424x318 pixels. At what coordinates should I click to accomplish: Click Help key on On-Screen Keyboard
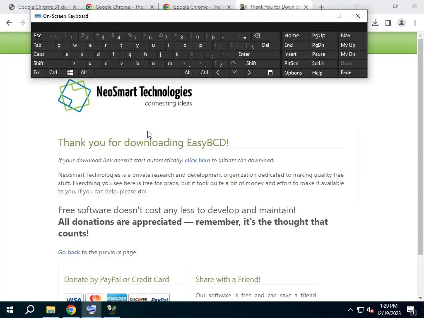323,73
